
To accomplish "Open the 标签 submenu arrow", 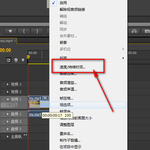I will point(123,58).
